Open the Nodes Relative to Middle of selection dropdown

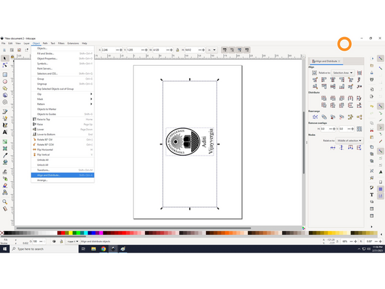(x=349, y=141)
